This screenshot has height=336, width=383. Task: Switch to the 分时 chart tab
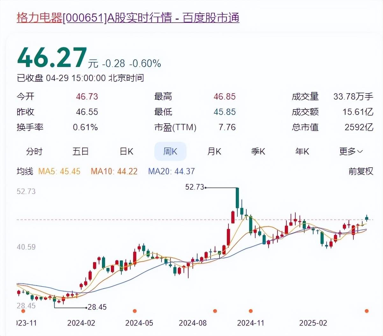coord(34,151)
